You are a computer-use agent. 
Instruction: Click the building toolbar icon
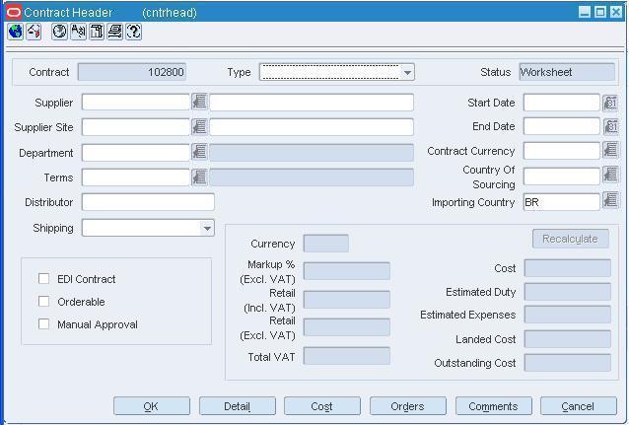click(x=97, y=32)
